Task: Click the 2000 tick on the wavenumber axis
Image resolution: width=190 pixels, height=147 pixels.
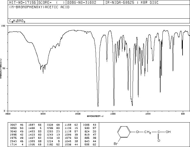Action: pos(78,114)
